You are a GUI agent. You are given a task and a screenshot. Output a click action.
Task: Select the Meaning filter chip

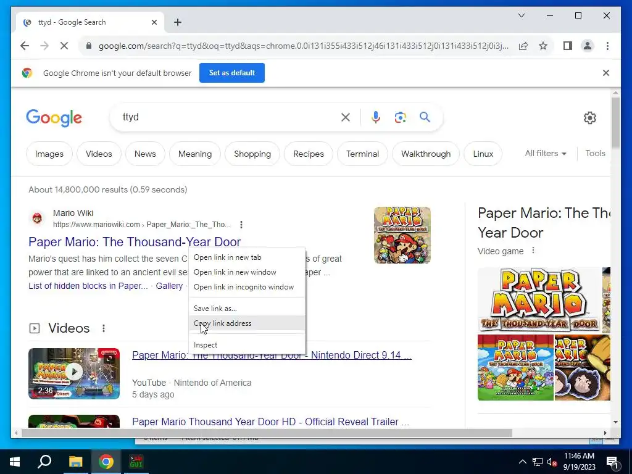pyautogui.click(x=194, y=154)
